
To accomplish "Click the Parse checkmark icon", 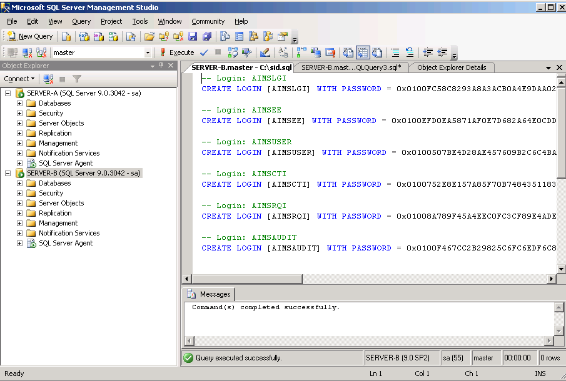I will tap(204, 53).
